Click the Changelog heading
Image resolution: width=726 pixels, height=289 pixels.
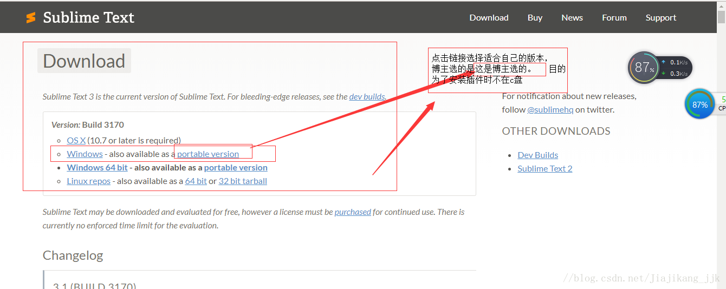click(73, 255)
